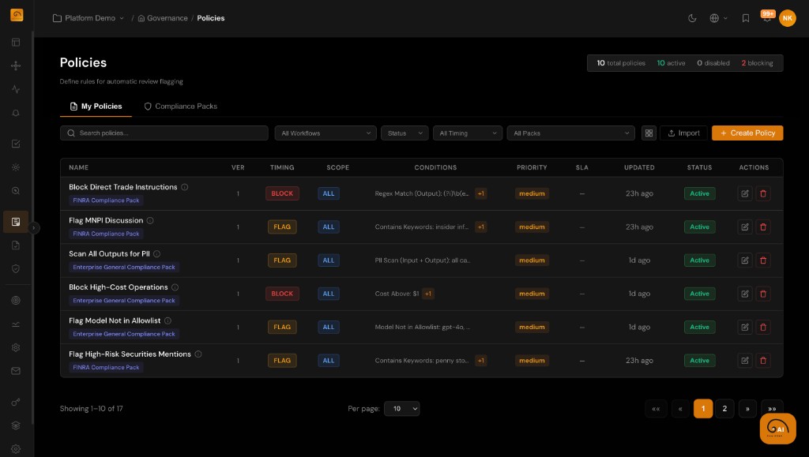Image resolution: width=809 pixels, height=457 pixels.
Task: Switch to grid view layout
Action: tap(649, 133)
